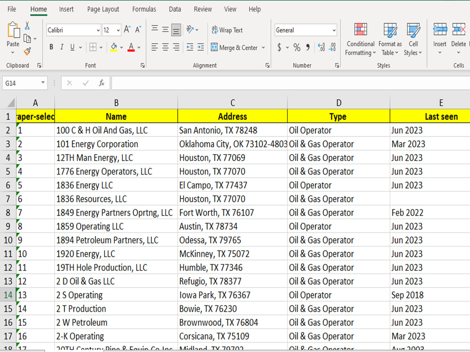Toggle Underline formatting
The height and width of the screenshot is (352, 470).
(72, 47)
